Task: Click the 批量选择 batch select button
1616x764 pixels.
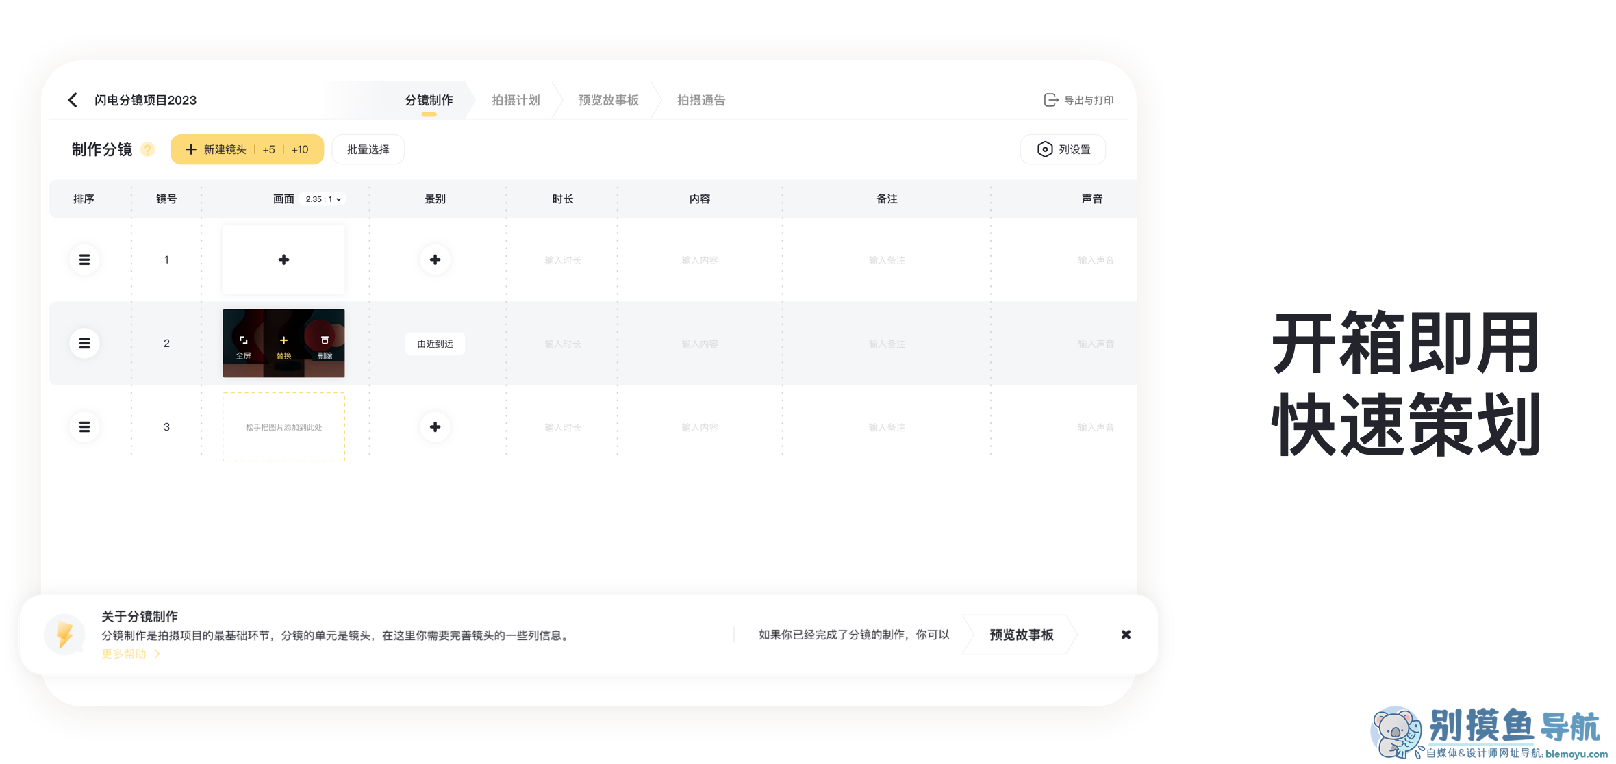Action: [x=368, y=149]
